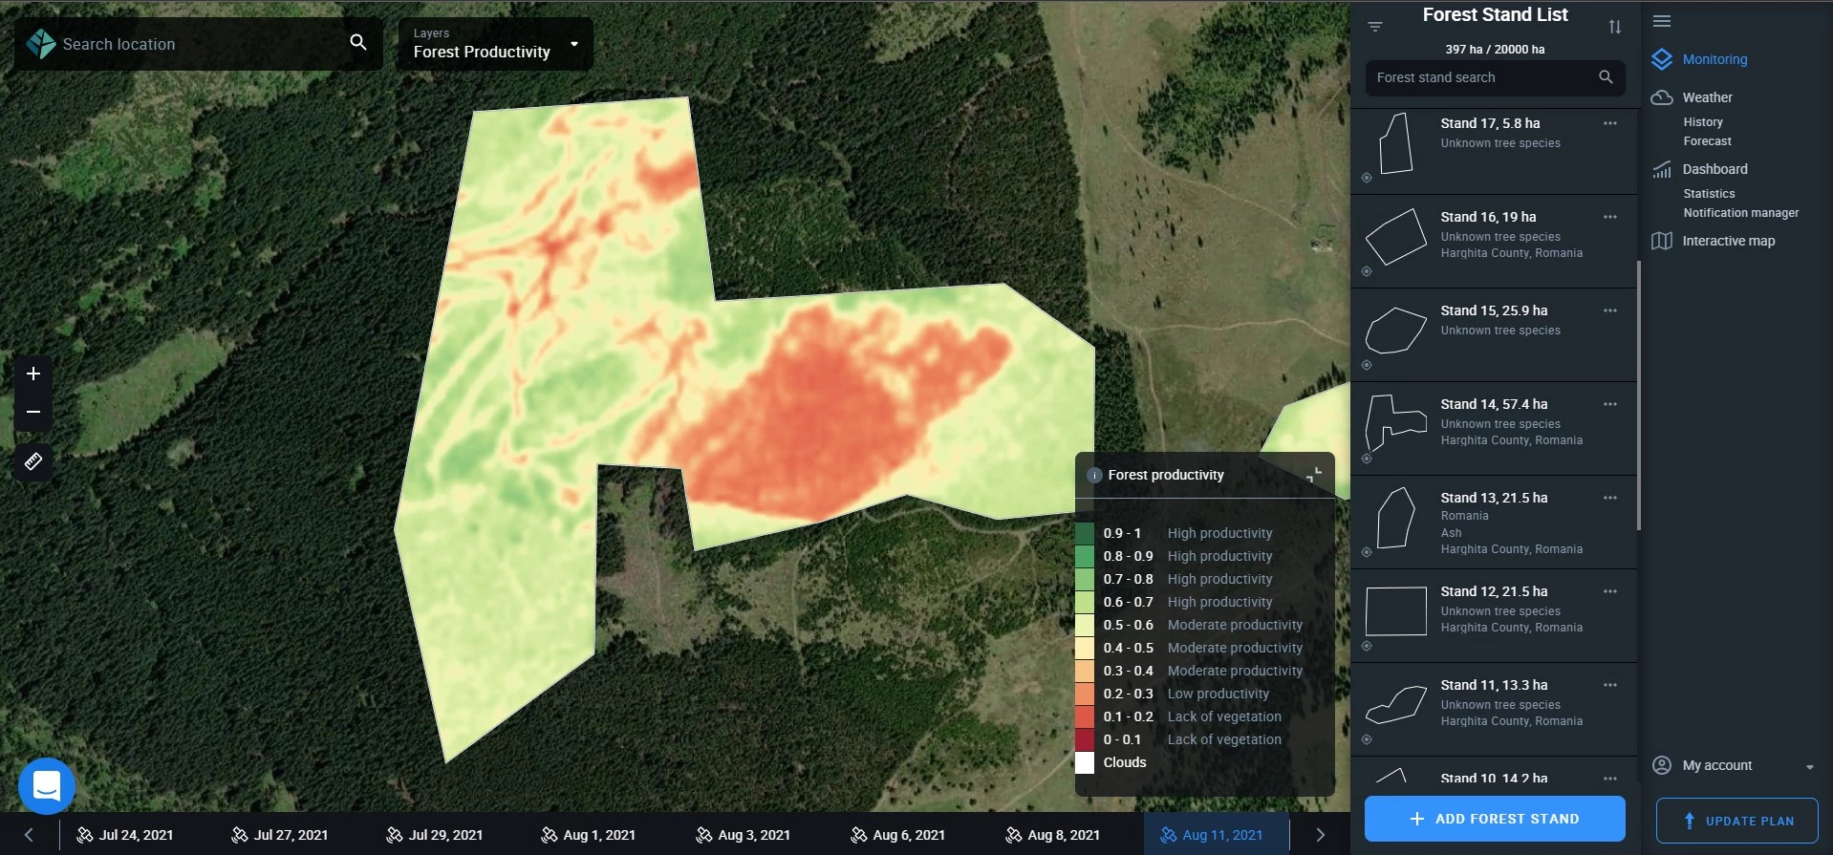Click the 0.9 - 1 legend color swatch
This screenshot has width=1833, height=855.
[1085, 533]
